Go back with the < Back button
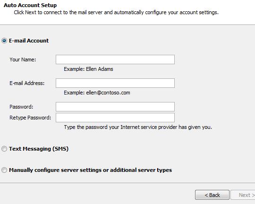This screenshot has height=204, width=255. point(212,195)
